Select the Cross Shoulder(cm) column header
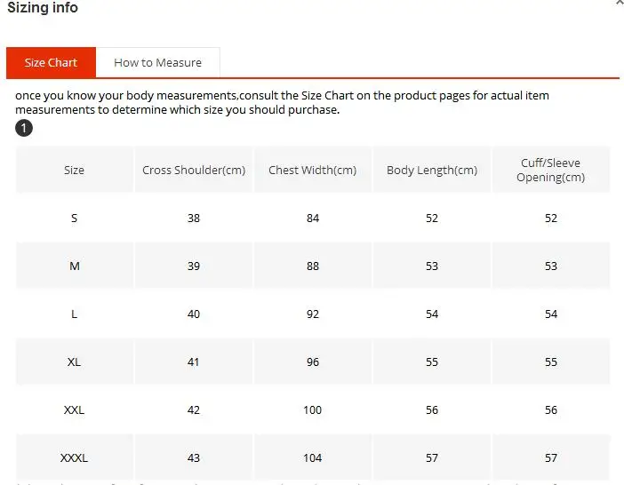624x485 pixels. coord(194,170)
